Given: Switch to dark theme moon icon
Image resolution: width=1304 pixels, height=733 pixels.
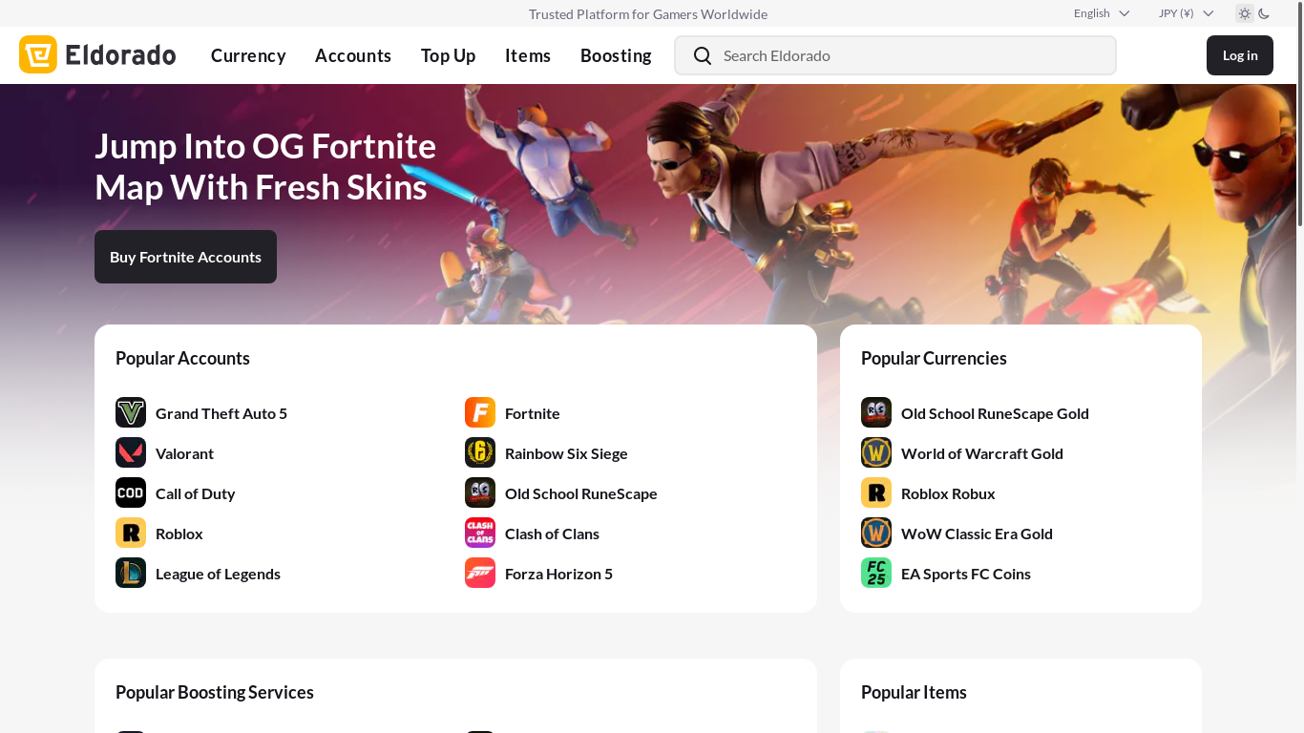Looking at the screenshot, I should (1264, 13).
